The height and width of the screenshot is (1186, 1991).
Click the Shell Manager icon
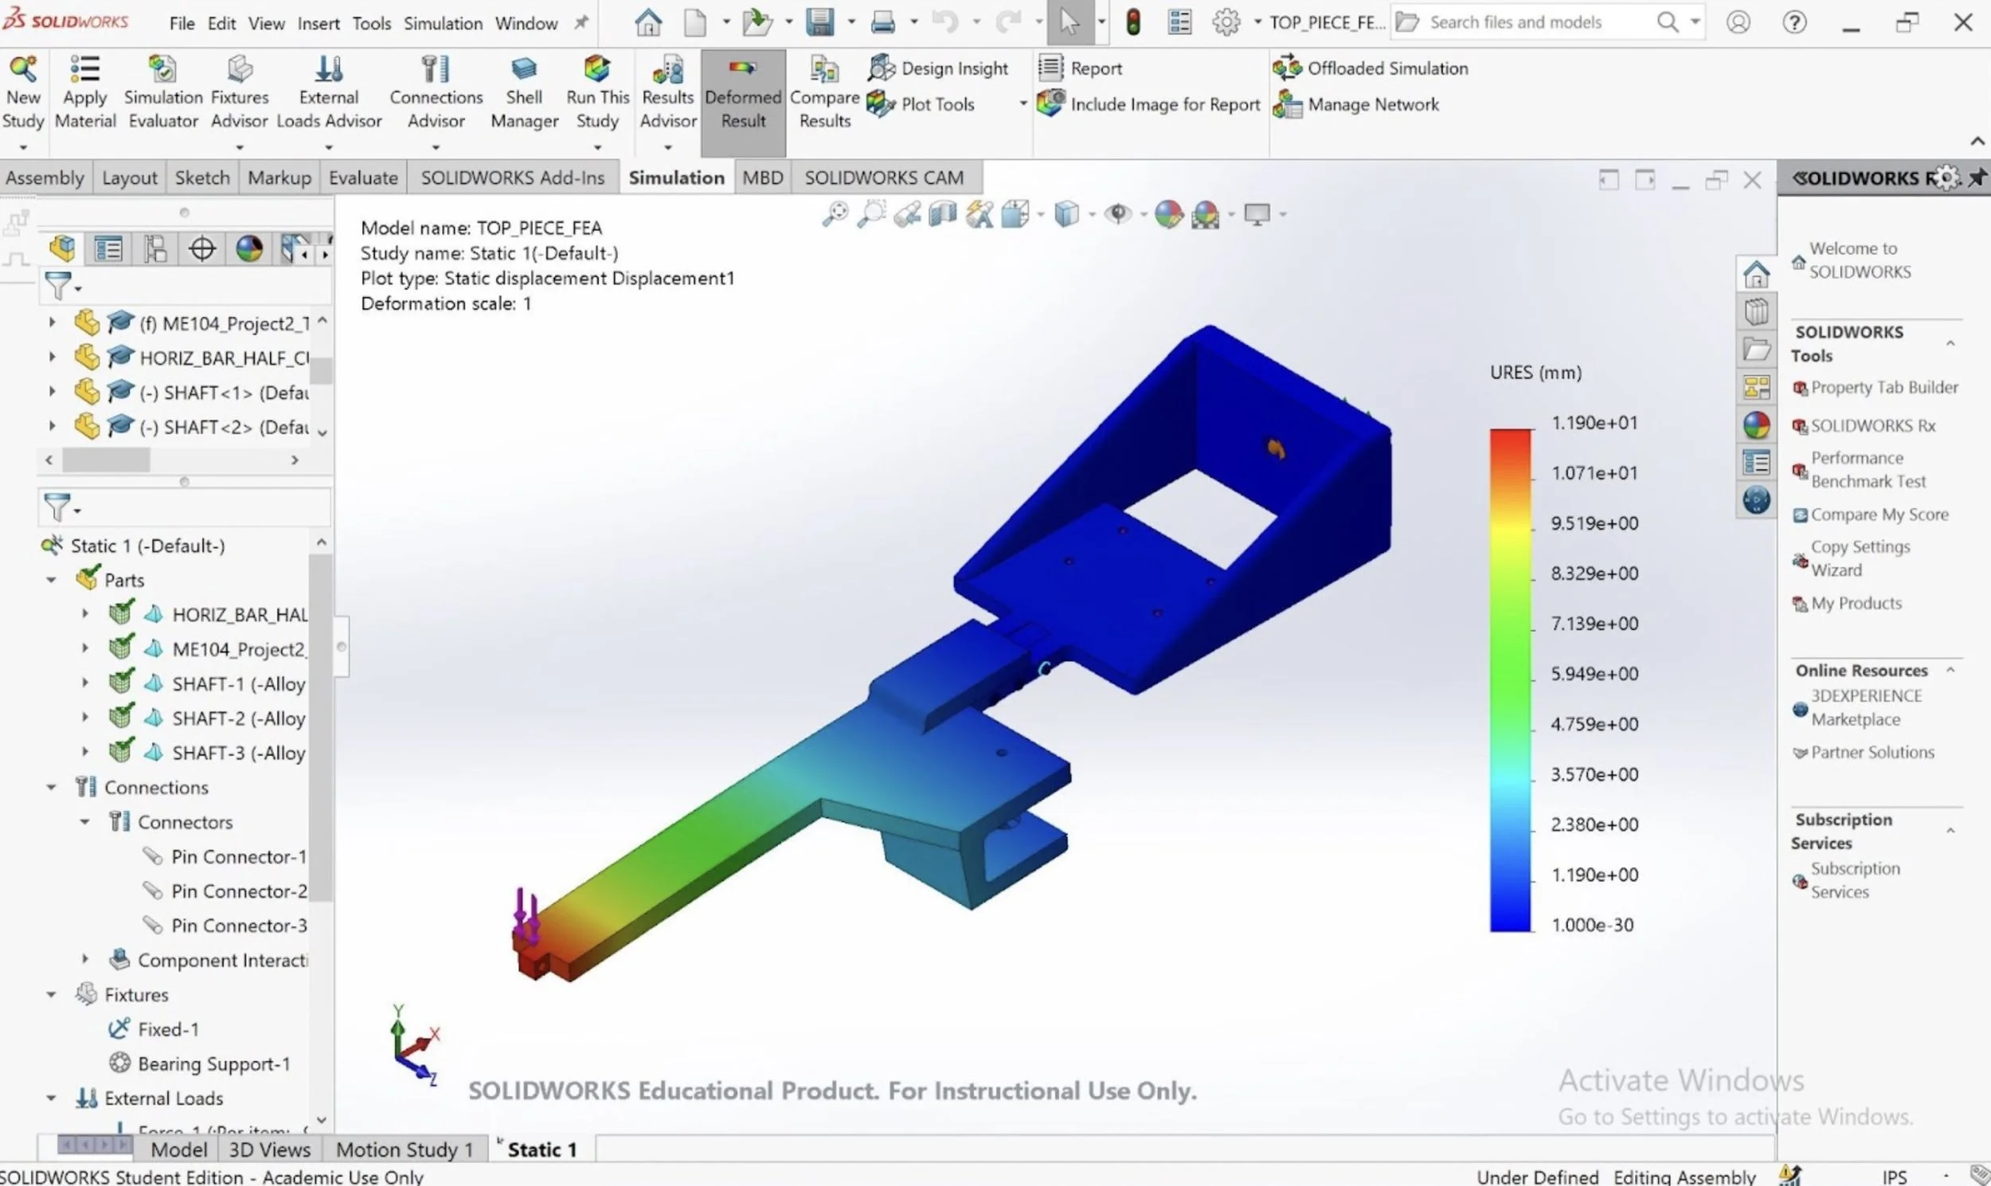523,70
